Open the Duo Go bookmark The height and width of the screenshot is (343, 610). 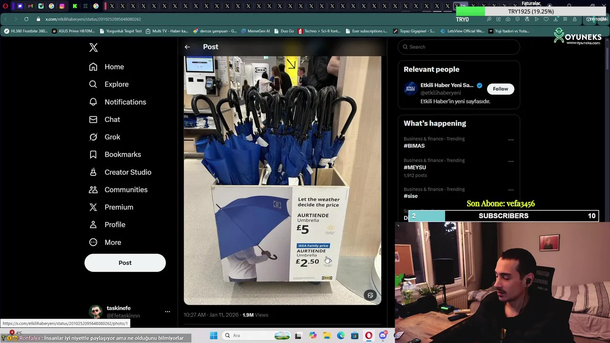284,31
